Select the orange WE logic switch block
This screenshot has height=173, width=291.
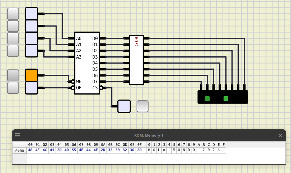click(31, 75)
